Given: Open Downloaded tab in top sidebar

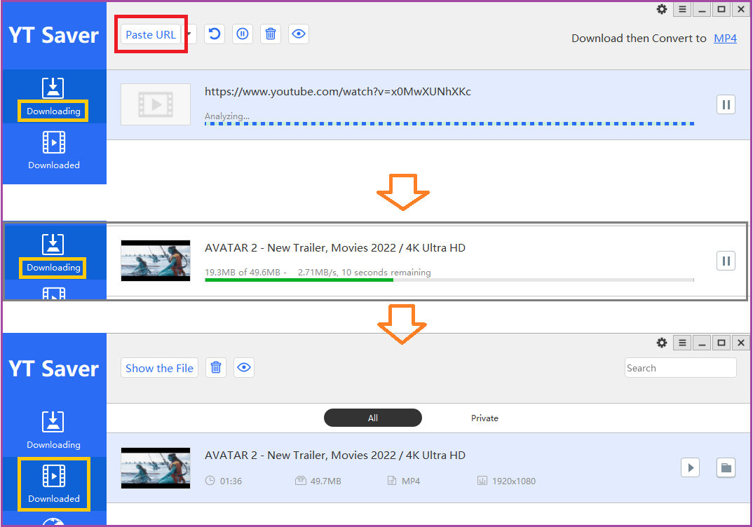Looking at the screenshot, I should [54, 150].
